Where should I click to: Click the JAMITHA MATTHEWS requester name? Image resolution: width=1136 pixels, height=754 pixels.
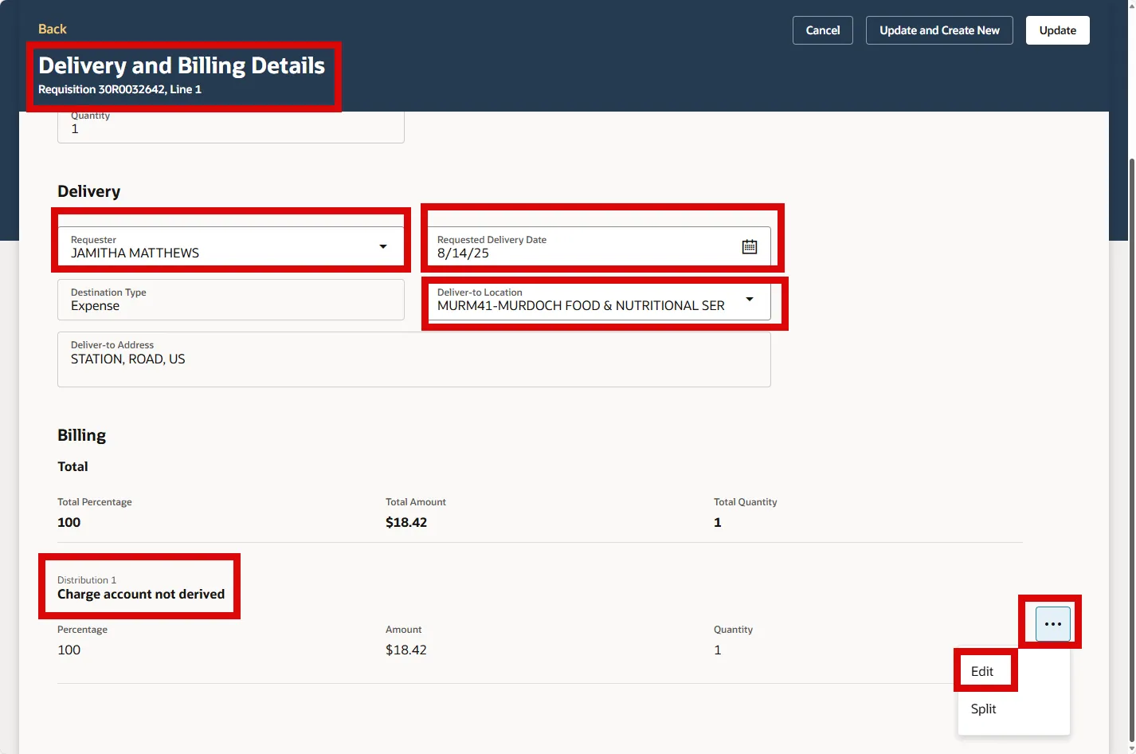coord(135,253)
